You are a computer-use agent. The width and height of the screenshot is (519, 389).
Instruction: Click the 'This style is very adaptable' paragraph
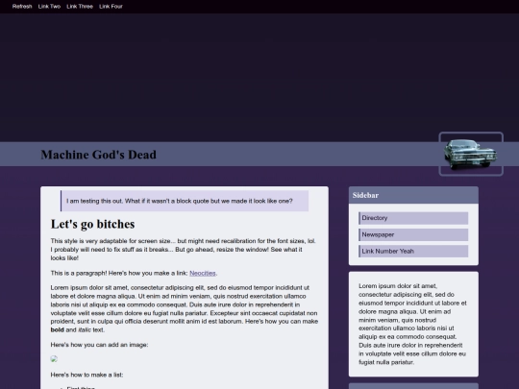pyautogui.click(x=184, y=250)
